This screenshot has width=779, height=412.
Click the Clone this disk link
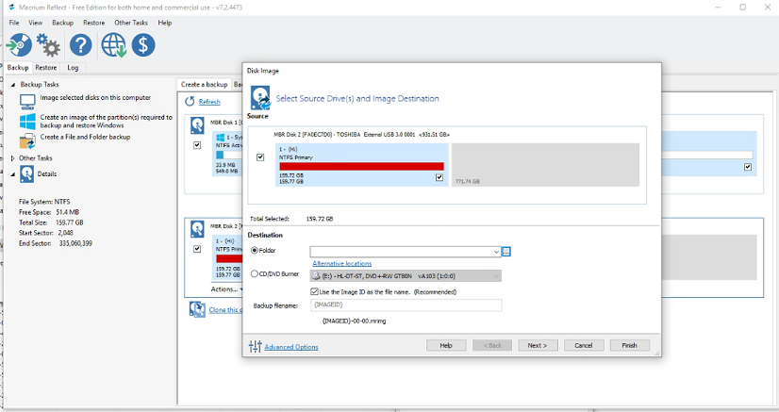pyautogui.click(x=225, y=310)
